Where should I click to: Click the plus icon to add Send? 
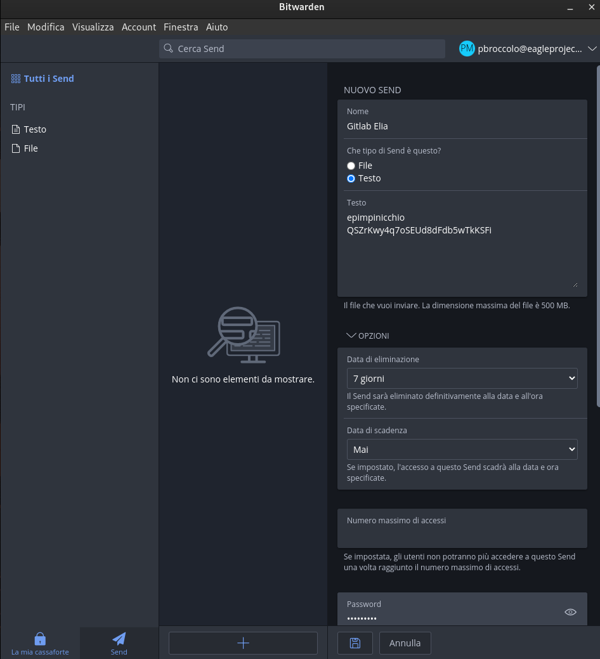(243, 643)
